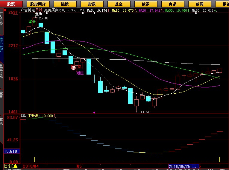Viewport: 229px width, 170px height.
Task: Select the candlestick marked 14.61
Action: click(137, 103)
